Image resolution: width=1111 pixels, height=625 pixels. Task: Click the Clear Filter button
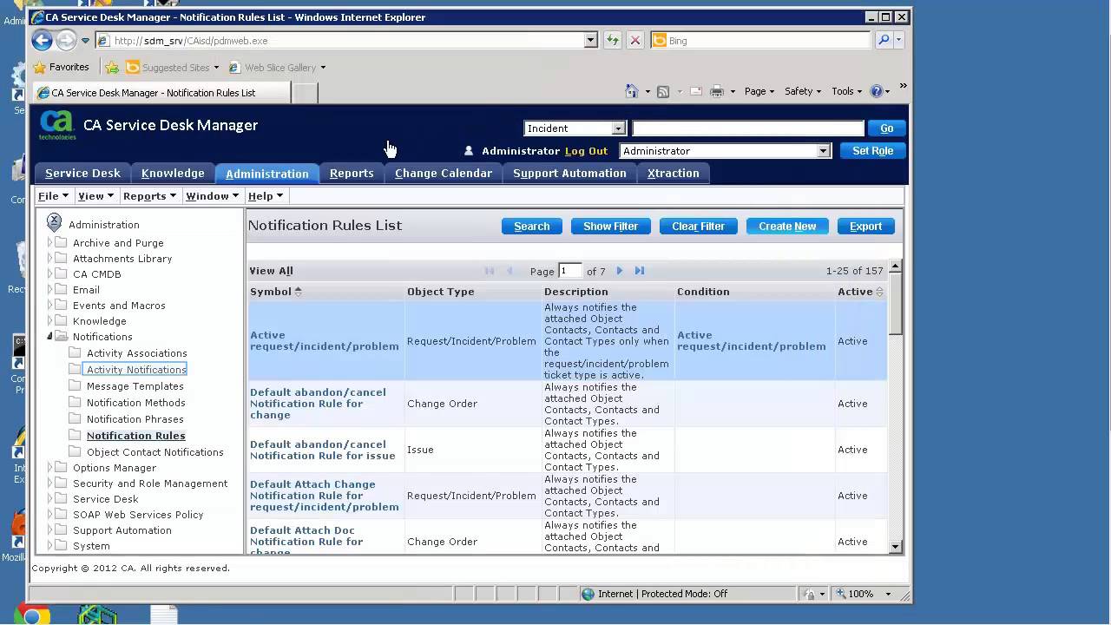tap(698, 226)
